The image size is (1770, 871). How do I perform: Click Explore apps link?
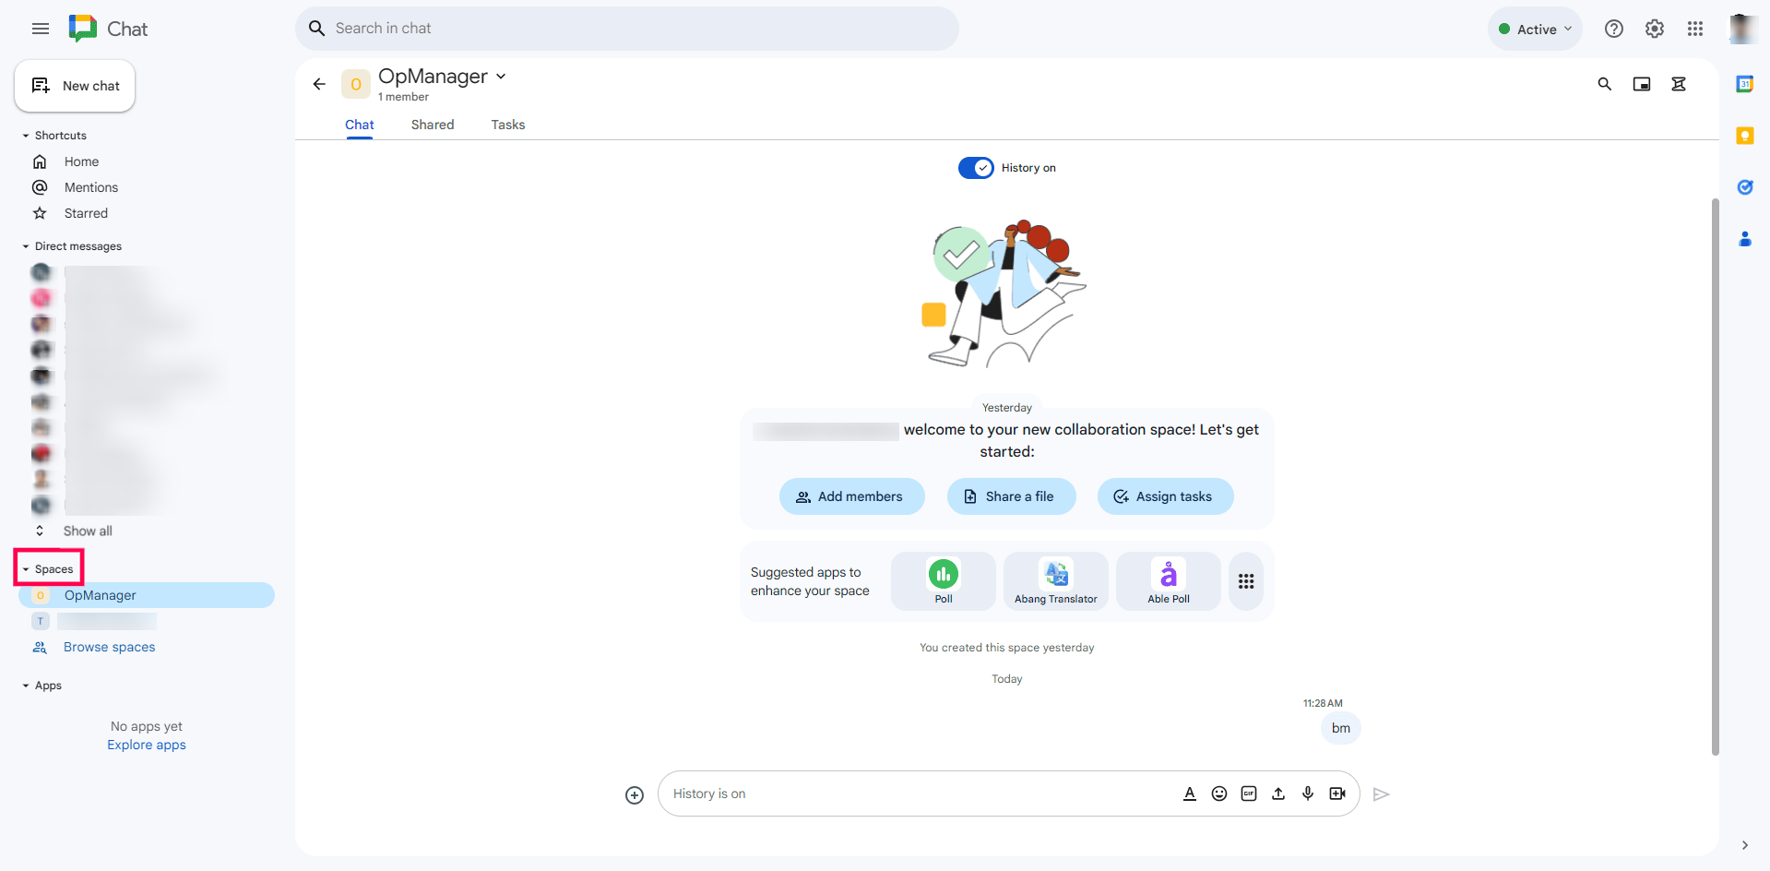point(147,745)
